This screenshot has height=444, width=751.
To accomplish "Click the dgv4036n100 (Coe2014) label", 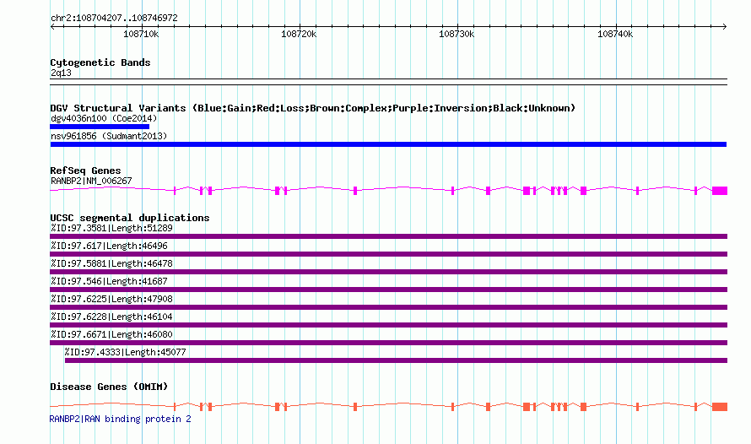I will pos(104,118).
